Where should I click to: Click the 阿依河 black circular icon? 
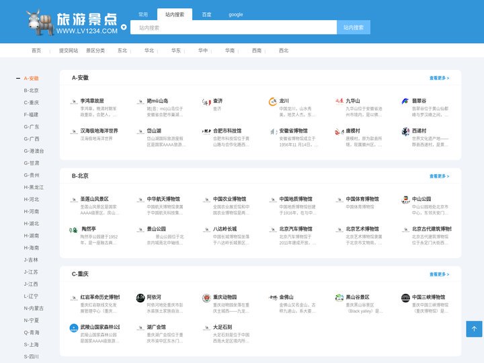pyautogui.click(x=140, y=298)
